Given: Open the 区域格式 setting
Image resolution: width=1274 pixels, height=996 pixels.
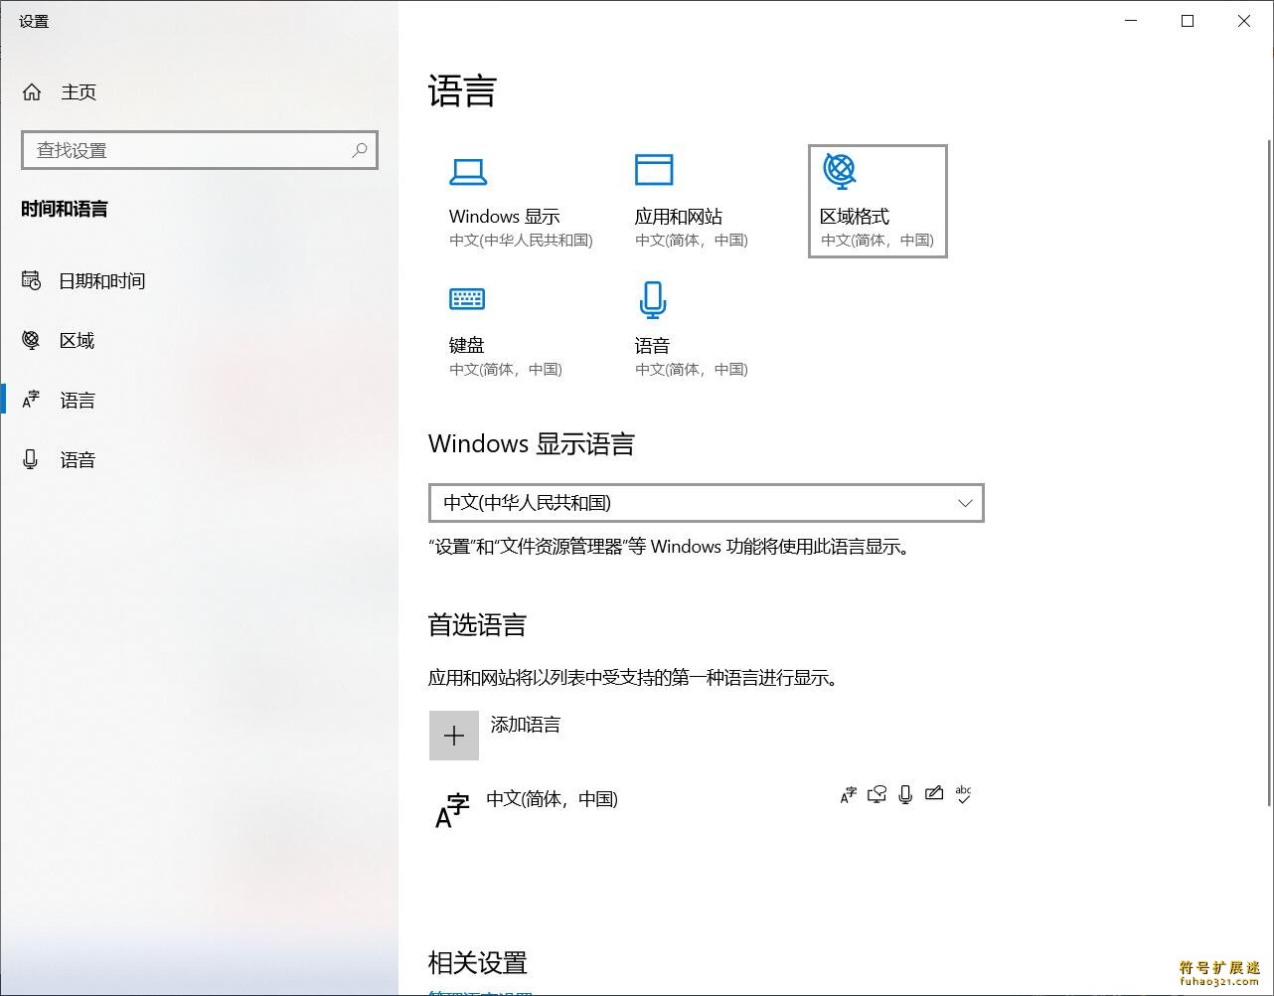Looking at the screenshot, I should coord(876,199).
